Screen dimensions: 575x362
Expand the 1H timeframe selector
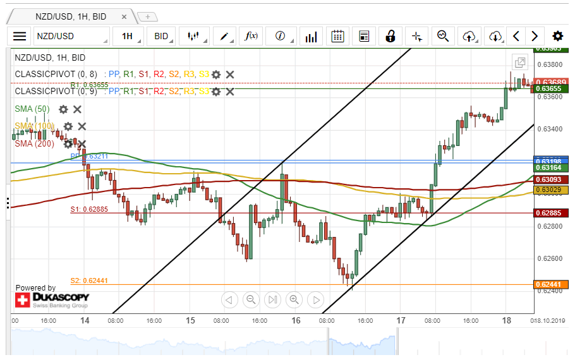coord(128,37)
